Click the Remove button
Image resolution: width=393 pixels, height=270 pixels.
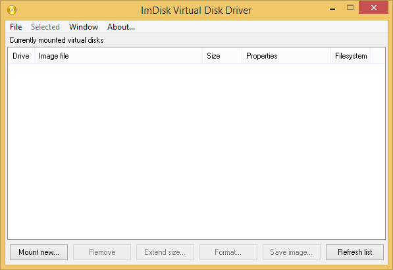[102, 252]
